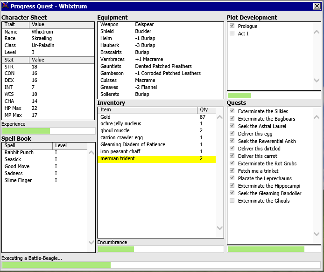Toggle Fetch me a trinket checkbox
The height and width of the screenshot is (272, 324).
232,170
